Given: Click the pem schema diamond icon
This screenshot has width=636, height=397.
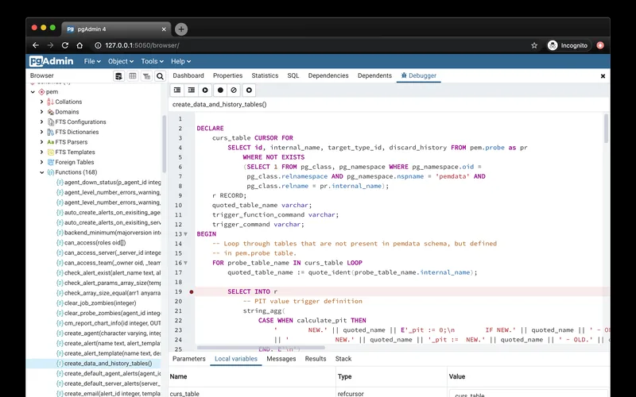Looking at the screenshot, I should [x=41, y=92].
